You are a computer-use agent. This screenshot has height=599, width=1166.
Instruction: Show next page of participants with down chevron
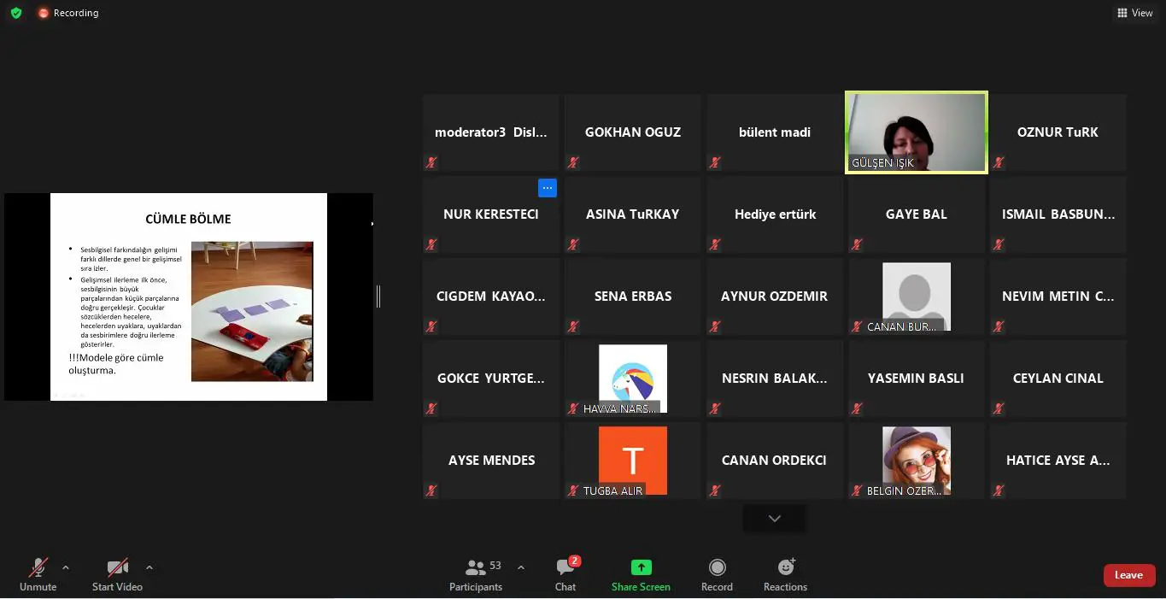click(775, 519)
